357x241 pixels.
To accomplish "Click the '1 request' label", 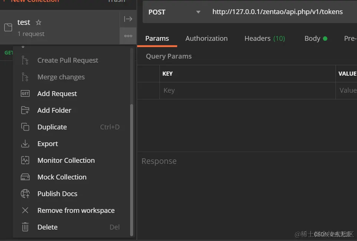I will click(x=31, y=34).
